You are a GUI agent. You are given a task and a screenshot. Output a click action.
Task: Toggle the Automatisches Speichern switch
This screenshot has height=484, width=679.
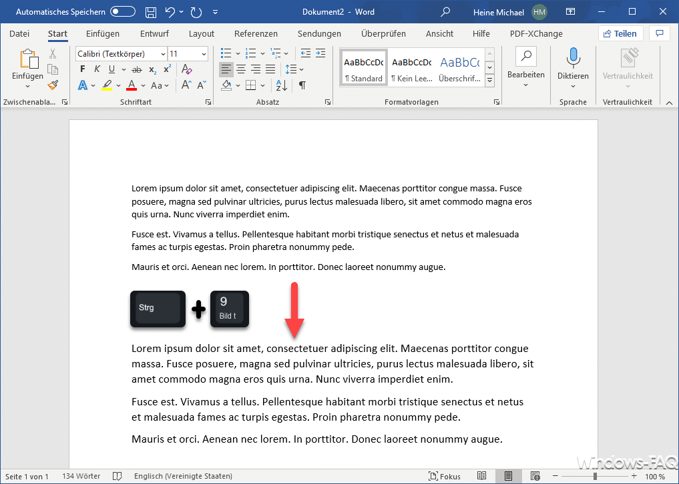point(122,12)
